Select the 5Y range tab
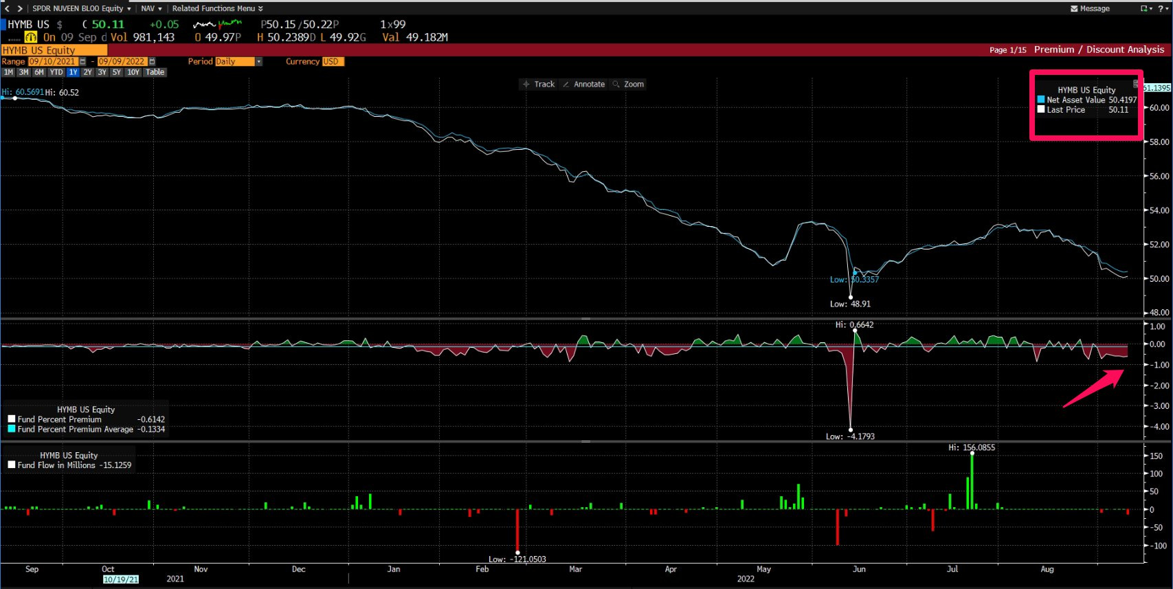Image resolution: width=1173 pixels, height=589 pixels. click(x=116, y=72)
